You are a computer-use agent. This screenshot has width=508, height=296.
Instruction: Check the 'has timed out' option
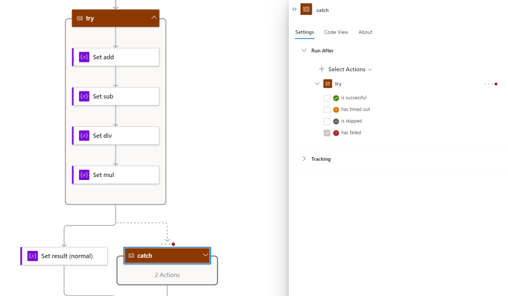327,110
